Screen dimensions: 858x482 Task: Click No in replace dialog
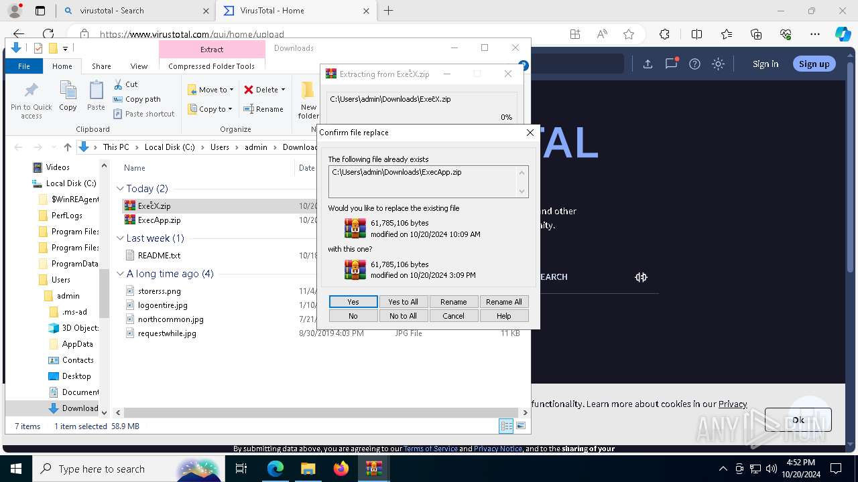353,316
